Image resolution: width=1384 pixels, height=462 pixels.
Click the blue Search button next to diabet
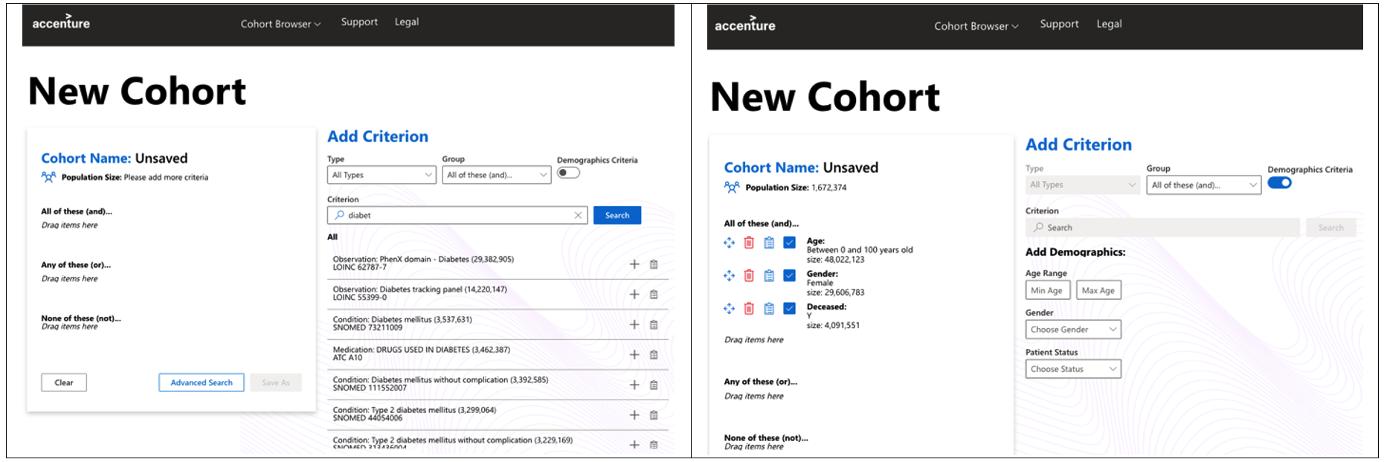(617, 215)
